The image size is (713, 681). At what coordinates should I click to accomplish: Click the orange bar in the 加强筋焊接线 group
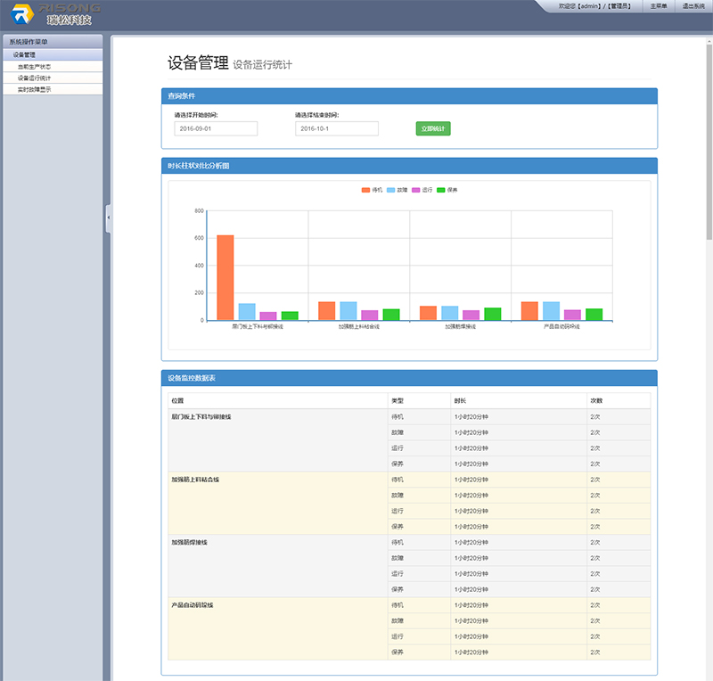pos(428,313)
